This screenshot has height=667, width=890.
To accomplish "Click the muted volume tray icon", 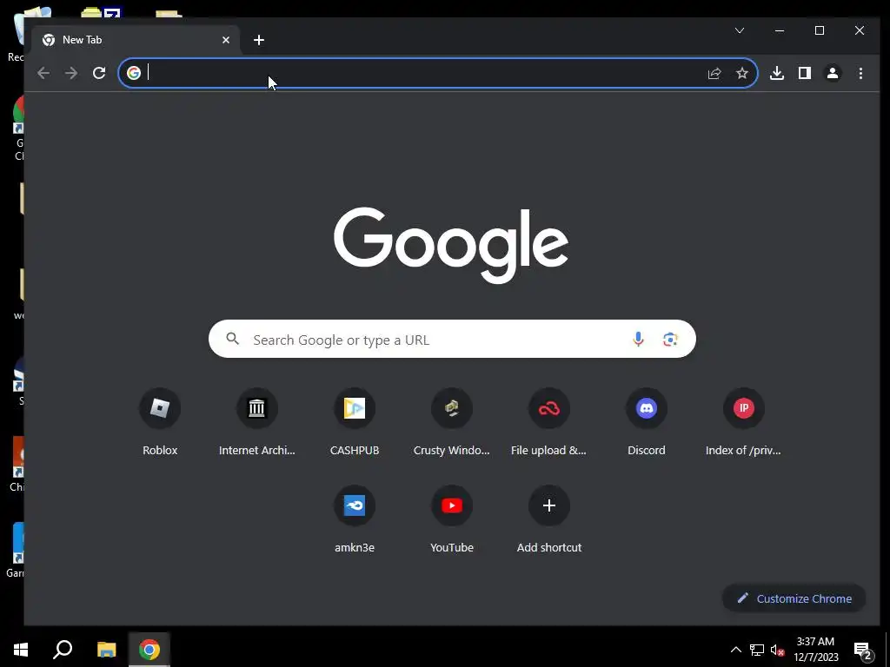I will 778,650.
